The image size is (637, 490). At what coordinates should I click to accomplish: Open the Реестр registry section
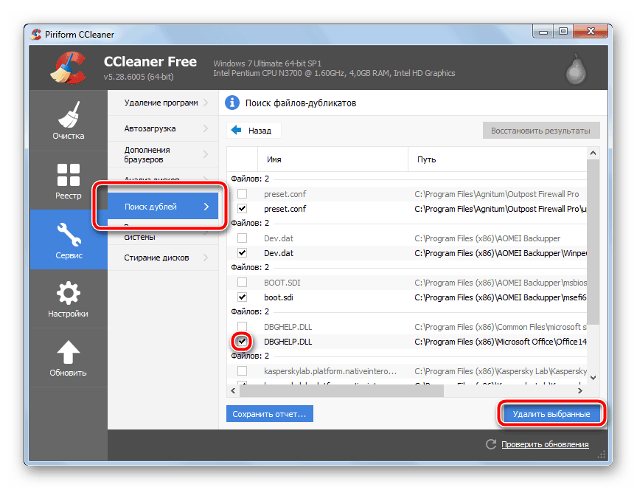[69, 181]
